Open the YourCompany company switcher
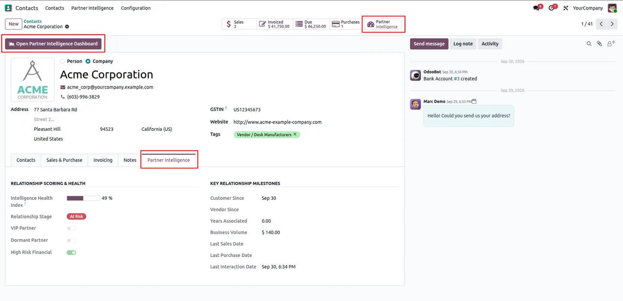 coord(588,8)
